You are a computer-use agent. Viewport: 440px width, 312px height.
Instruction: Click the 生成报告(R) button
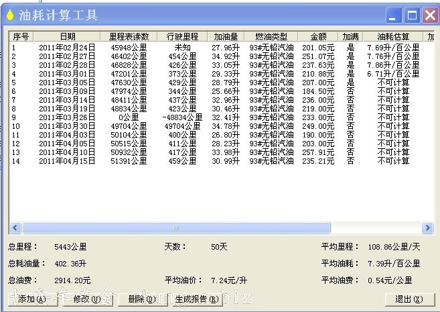coord(197,299)
